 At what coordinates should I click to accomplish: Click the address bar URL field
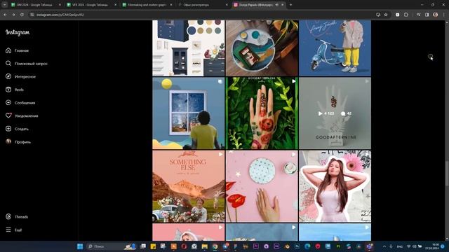click(201, 15)
